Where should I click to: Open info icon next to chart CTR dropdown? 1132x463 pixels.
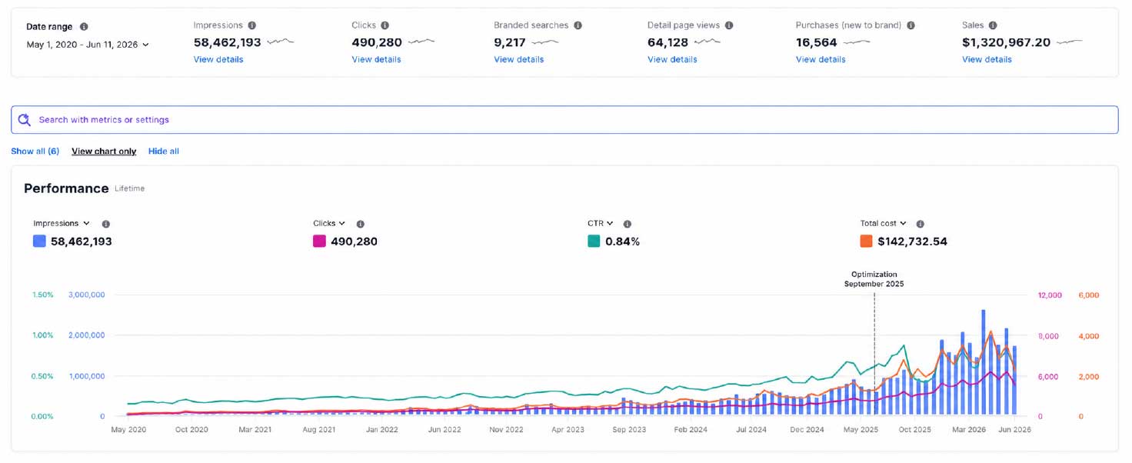click(x=628, y=224)
